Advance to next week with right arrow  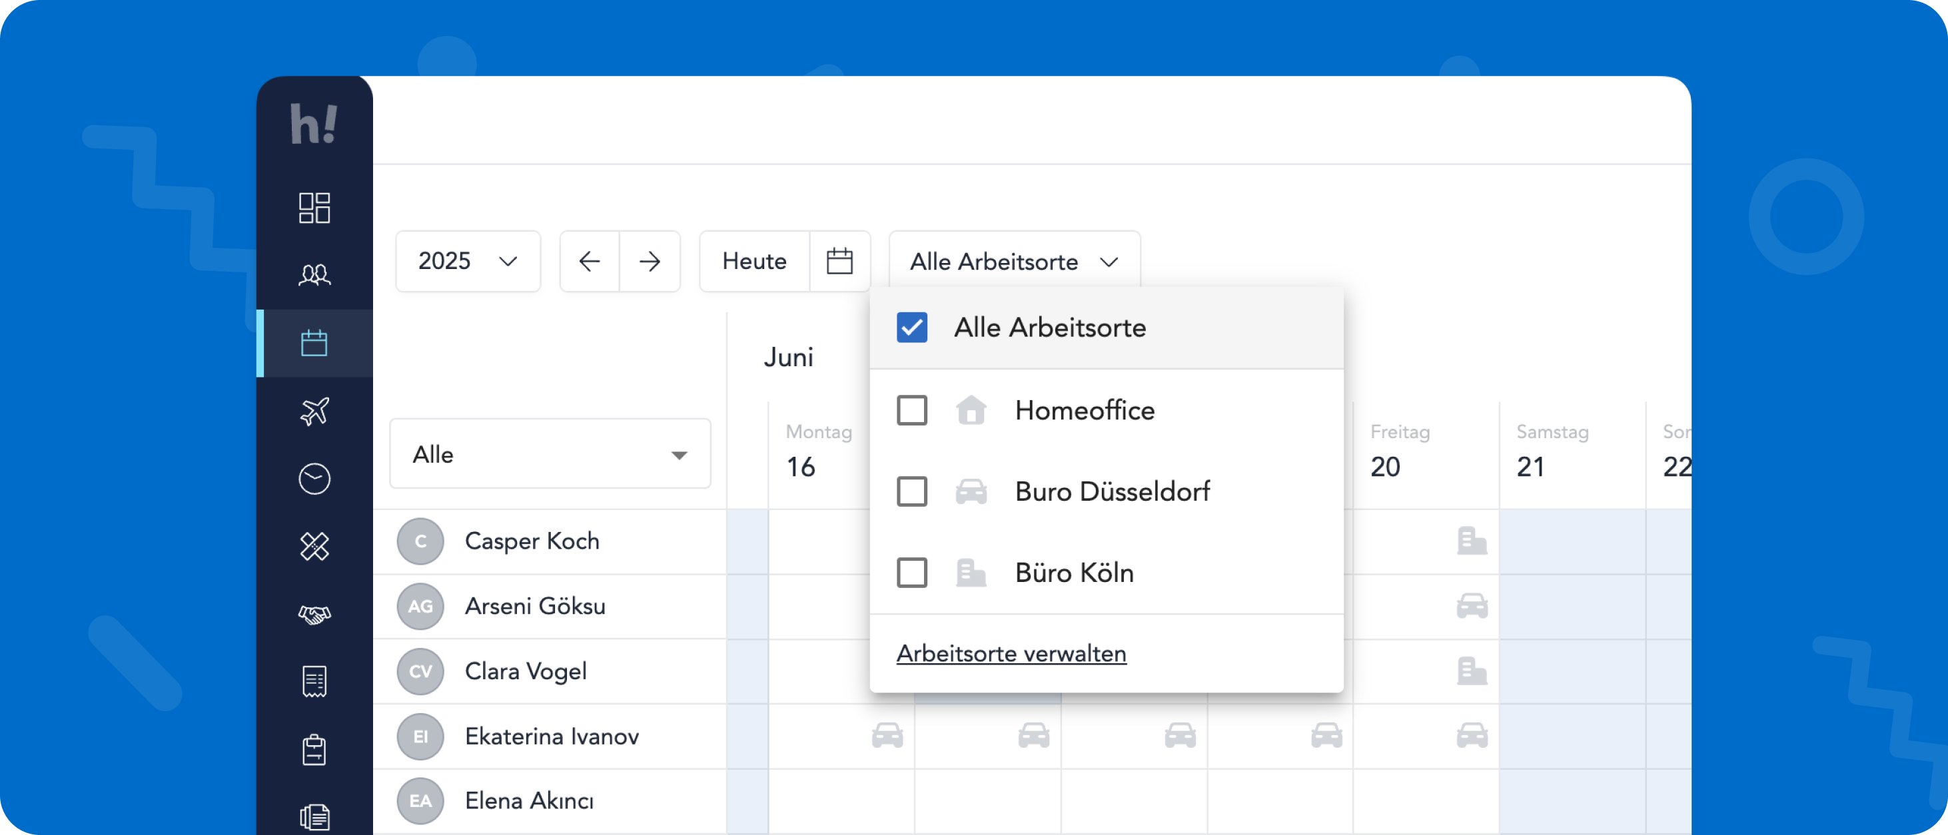(650, 262)
